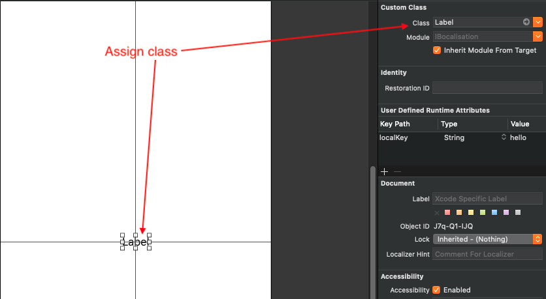Open the Class dropdown list
Image resolution: width=546 pixels, height=299 pixels.
pos(538,22)
